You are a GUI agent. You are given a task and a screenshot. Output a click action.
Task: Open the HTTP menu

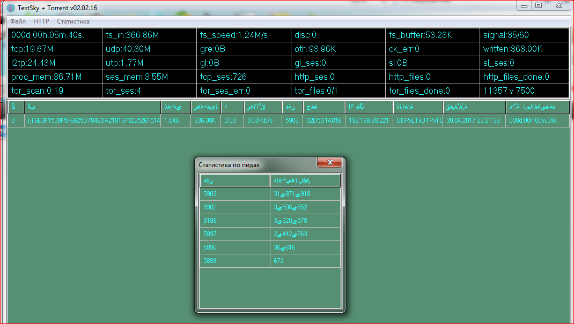coord(41,21)
